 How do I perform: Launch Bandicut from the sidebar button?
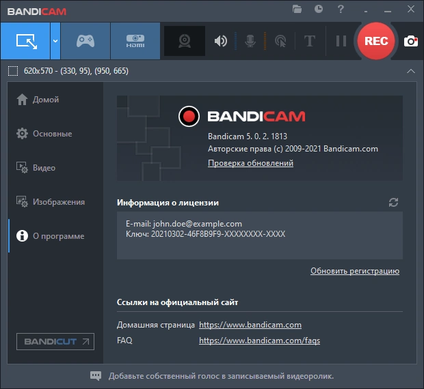[55, 341]
